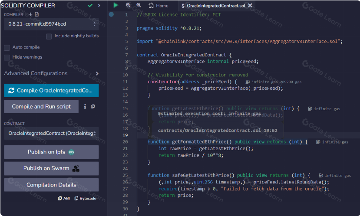The width and height of the screenshot is (360, 216).
Task: Switch to the Home tab
Action: (159, 6)
